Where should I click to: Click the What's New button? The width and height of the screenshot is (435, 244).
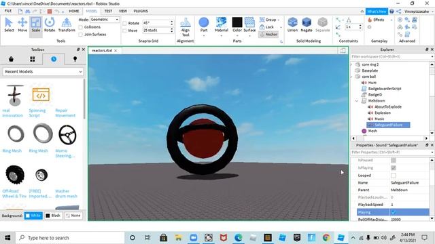tap(377, 12)
